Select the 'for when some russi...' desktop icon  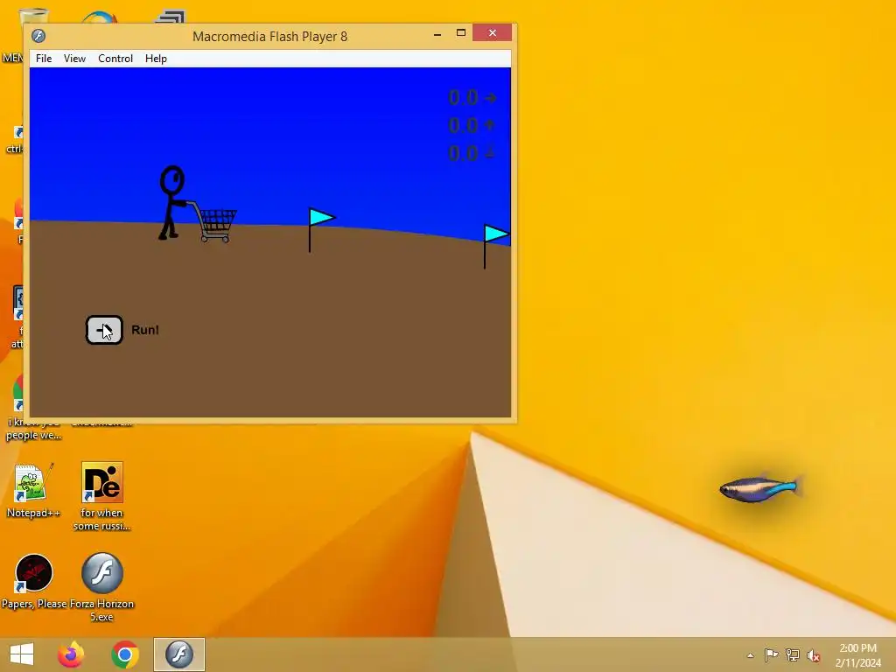tap(101, 496)
